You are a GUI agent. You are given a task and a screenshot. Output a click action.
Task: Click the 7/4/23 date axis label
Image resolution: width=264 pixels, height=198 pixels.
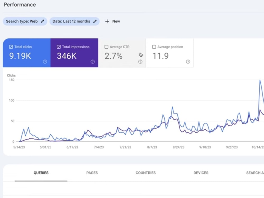[99, 147]
